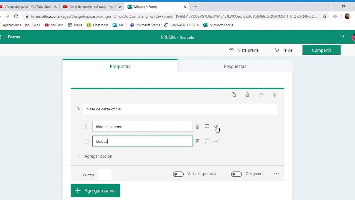Viewport: 355px width, 200px height.
Task: Open the Microsoft Teams bookmark
Action: tap(145, 25)
